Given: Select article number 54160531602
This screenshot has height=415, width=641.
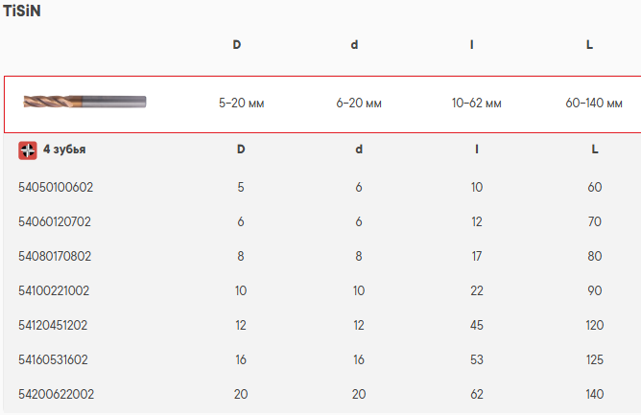Looking at the screenshot, I should (53, 359).
